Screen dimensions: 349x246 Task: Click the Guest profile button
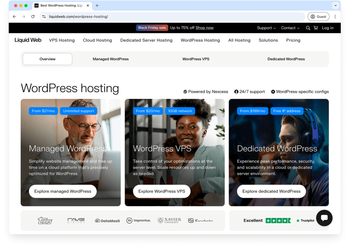coord(319,16)
